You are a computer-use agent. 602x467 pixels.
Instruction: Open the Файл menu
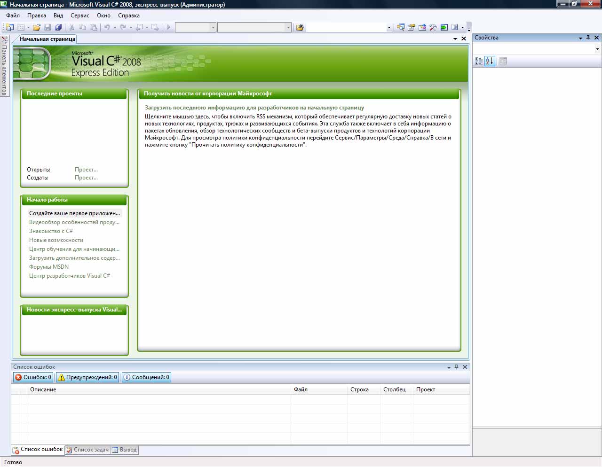(13, 16)
